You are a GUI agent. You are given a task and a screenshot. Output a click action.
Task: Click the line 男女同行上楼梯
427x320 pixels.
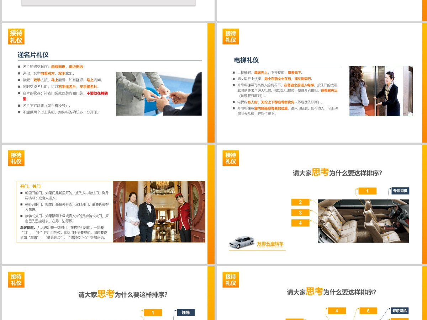pos(275,79)
